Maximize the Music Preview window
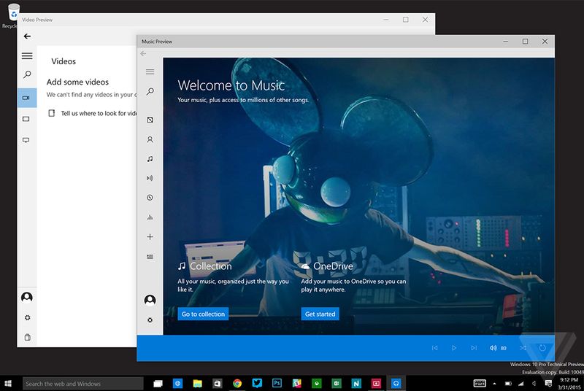 (525, 42)
